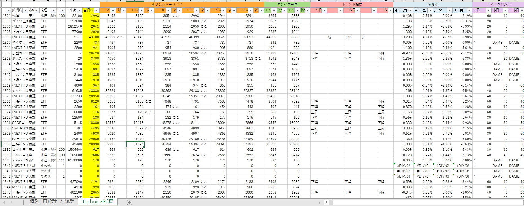Select the 28880 yellow cell in row 1320
This screenshot has width=524, height=206.
pyautogui.click(x=91, y=91)
